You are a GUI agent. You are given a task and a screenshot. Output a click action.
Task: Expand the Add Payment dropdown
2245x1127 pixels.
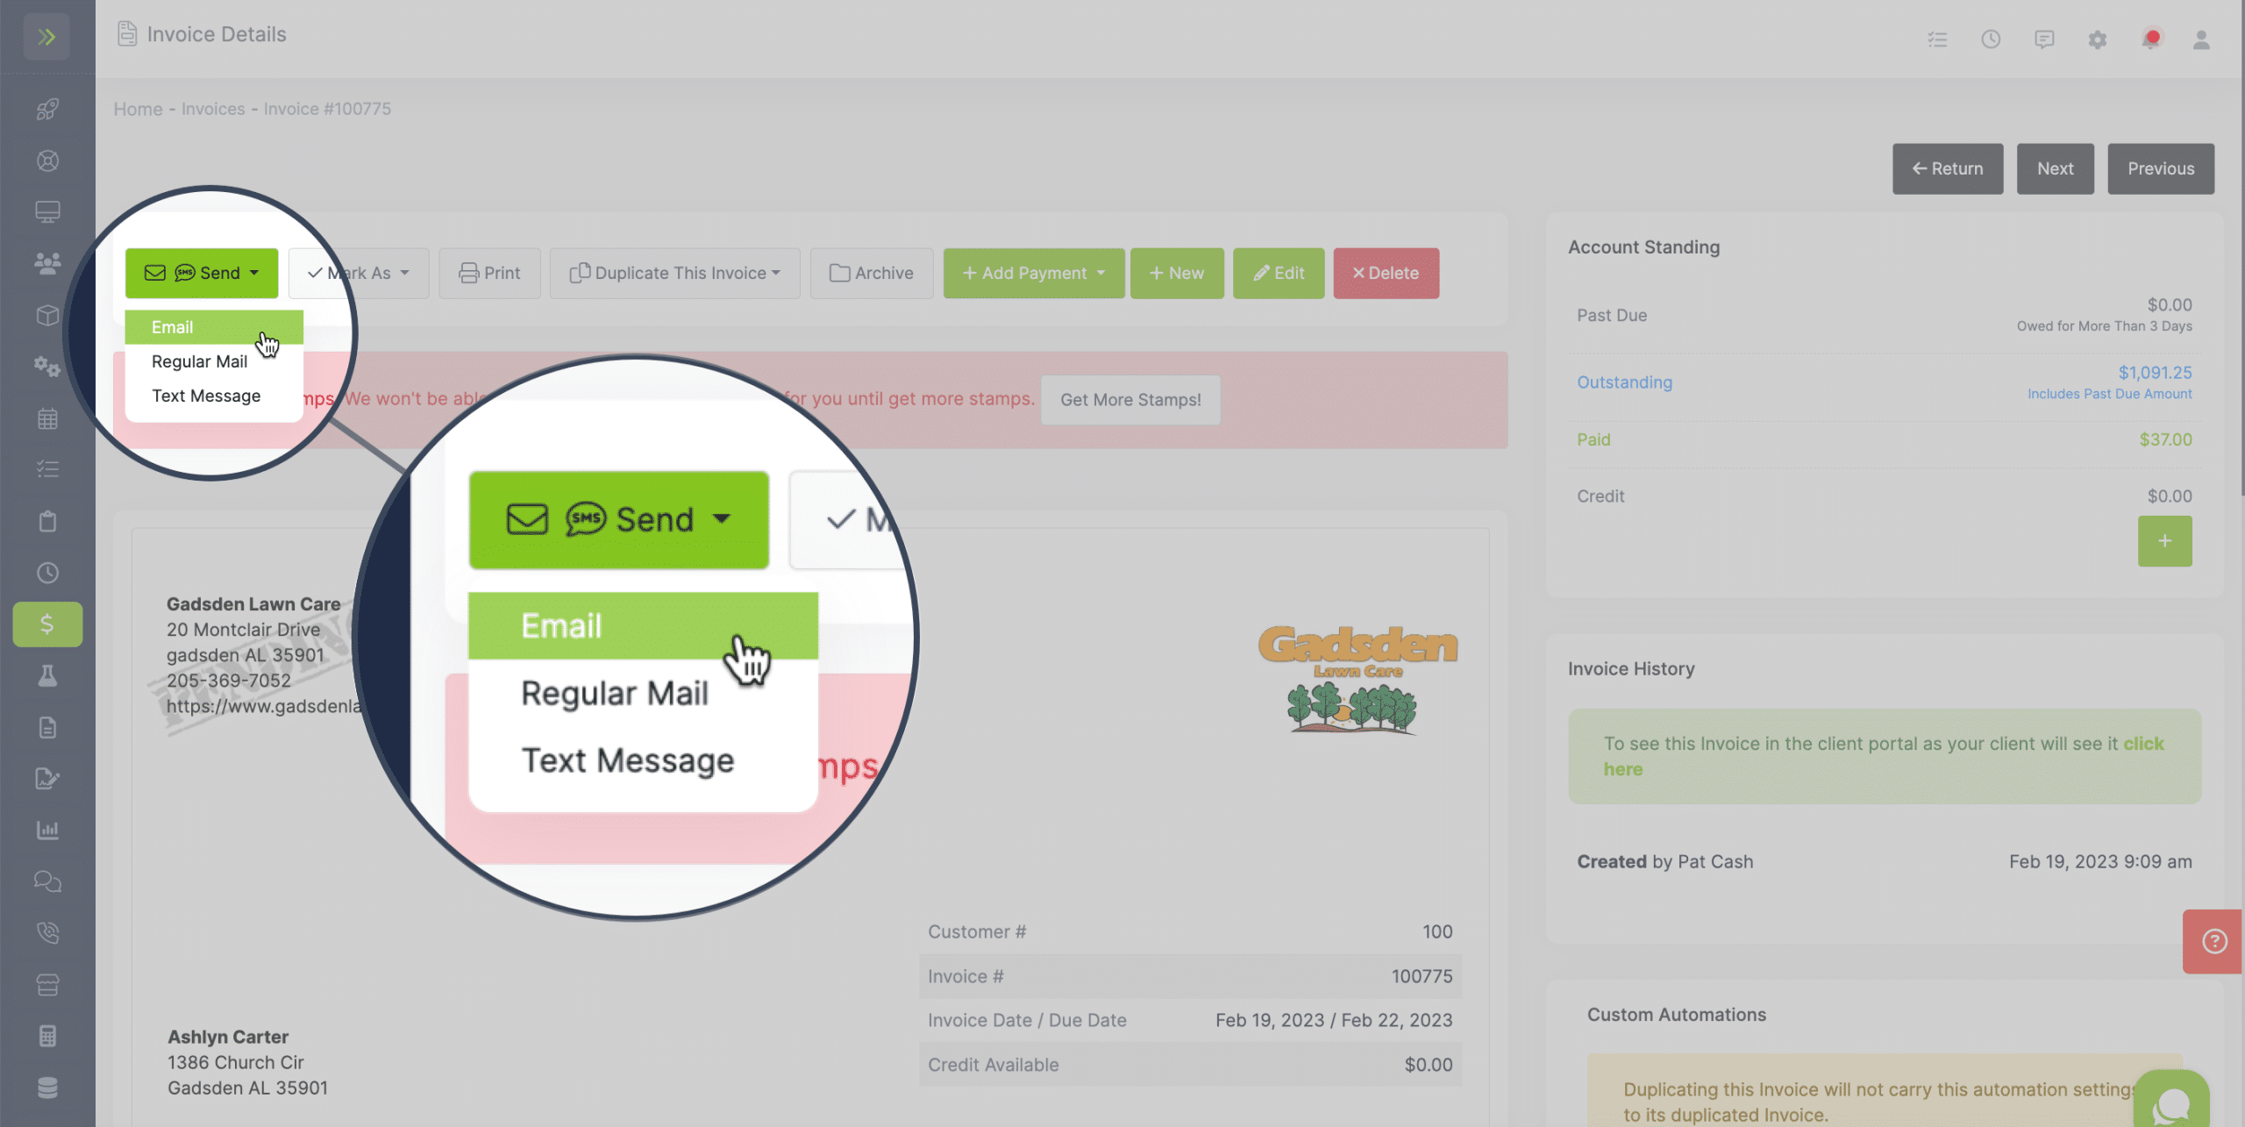pos(1034,273)
